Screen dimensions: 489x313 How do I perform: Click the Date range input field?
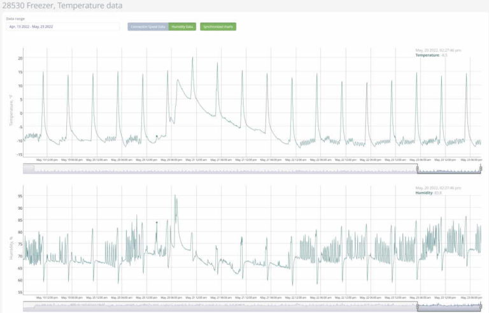(x=62, y=27)
